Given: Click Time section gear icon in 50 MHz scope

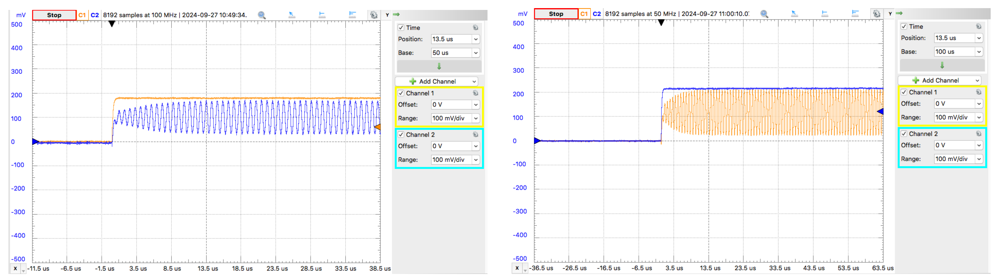Looking at the screenshot, I should (x=978, y=27).
